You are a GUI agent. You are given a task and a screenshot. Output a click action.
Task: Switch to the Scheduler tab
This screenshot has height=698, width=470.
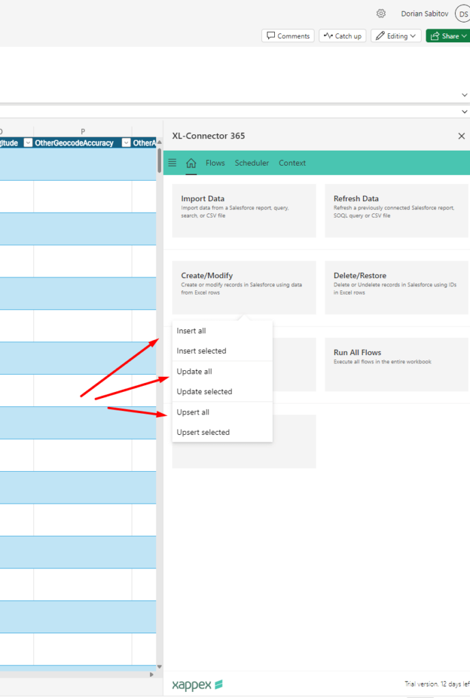tap(252, 163)
